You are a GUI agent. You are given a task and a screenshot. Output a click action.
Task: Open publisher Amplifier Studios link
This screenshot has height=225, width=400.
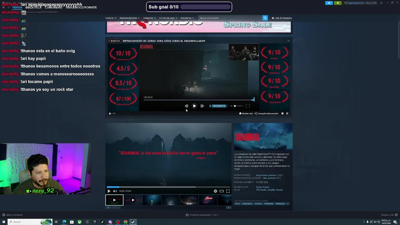click(275, 190)
